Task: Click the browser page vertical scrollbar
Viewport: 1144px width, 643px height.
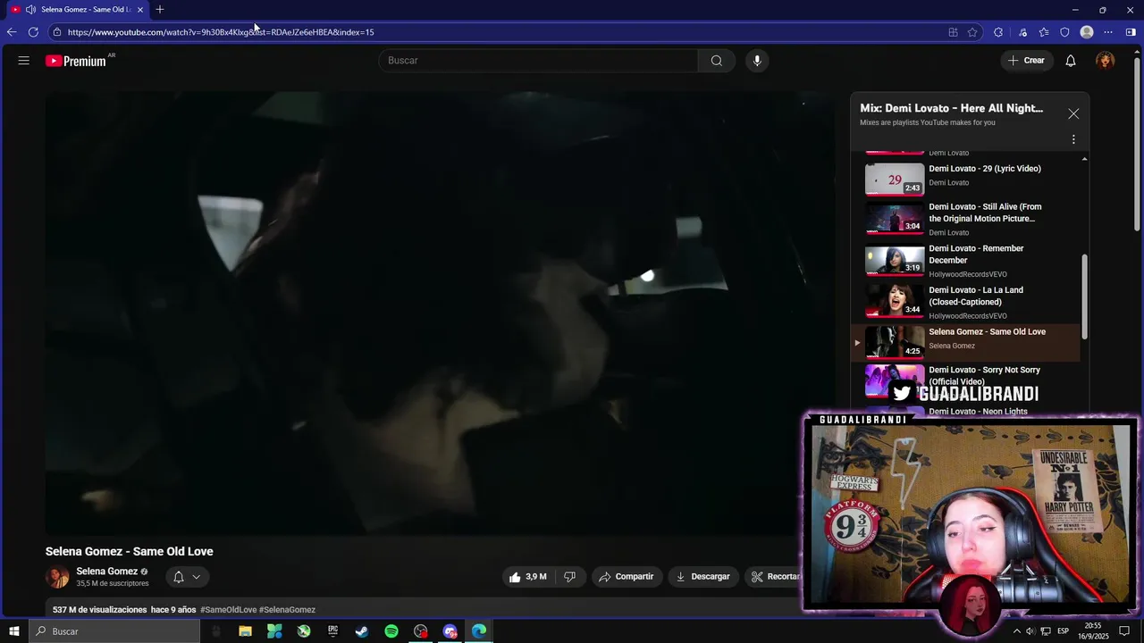Action: pos(1138,143)
